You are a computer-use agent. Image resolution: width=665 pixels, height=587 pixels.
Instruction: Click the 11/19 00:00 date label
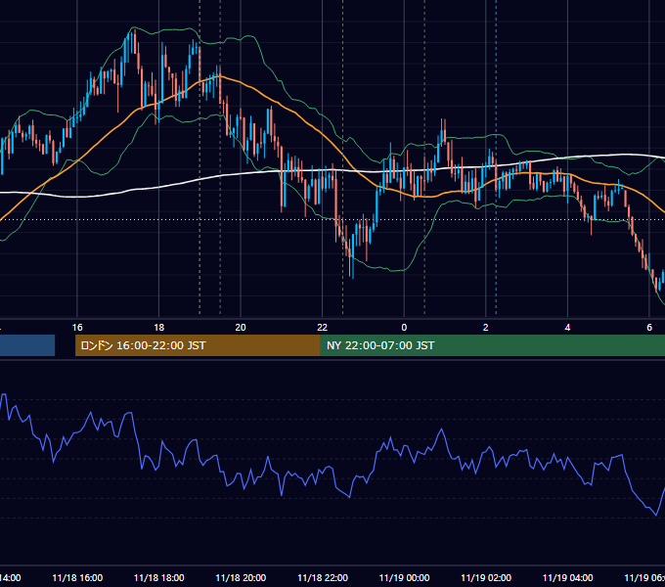404,578
